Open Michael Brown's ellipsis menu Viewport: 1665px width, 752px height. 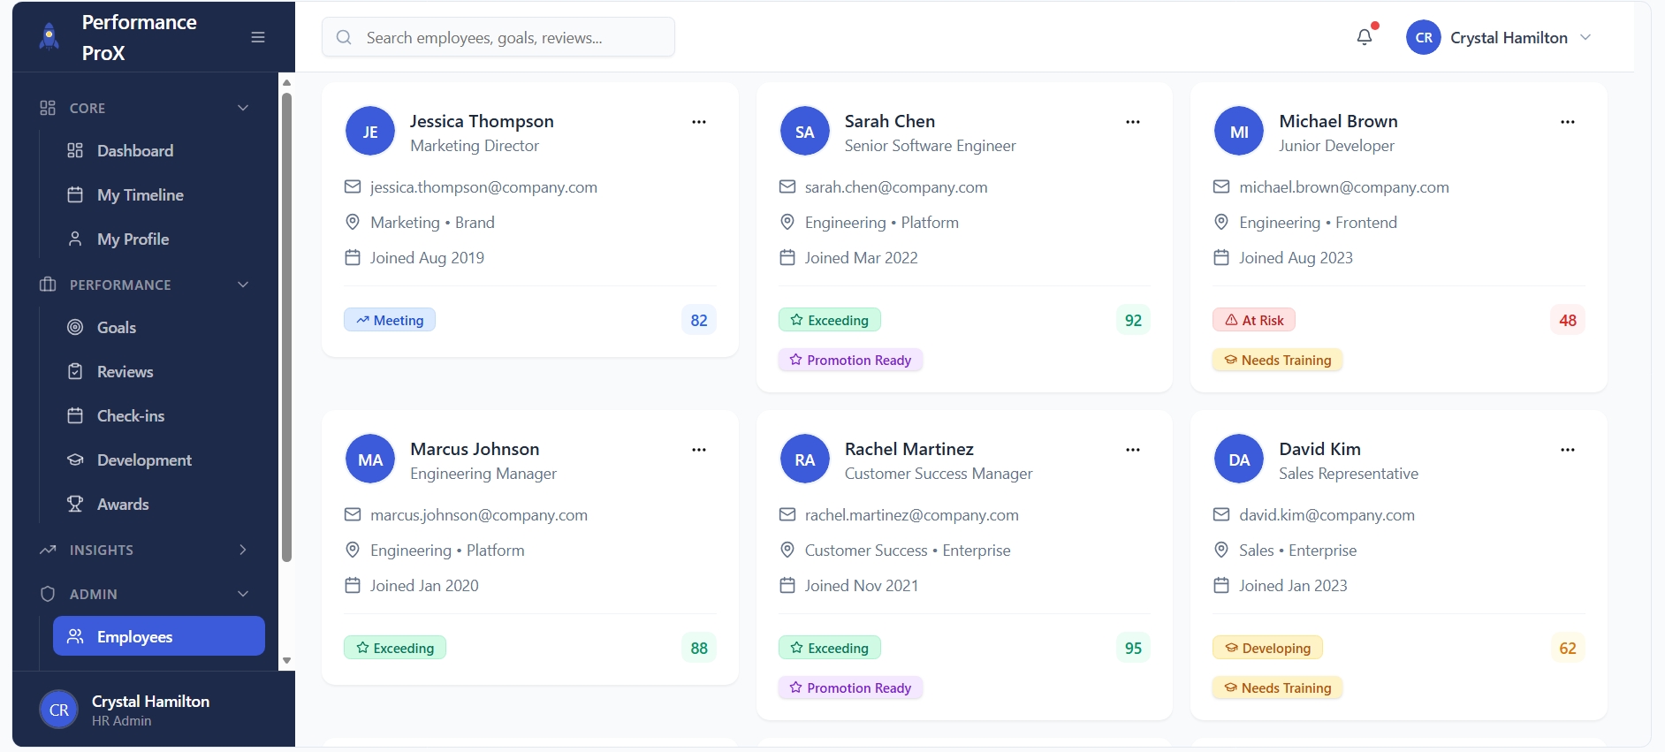click(x=1568, y=122)
